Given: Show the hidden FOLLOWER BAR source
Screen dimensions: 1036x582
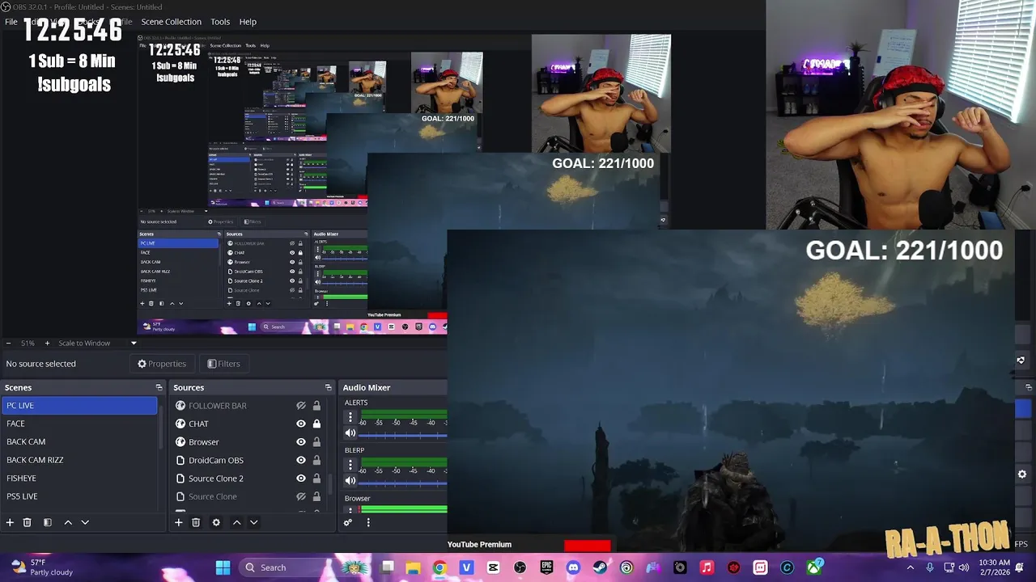Looking at the screenshot, I should coord(301,406).
